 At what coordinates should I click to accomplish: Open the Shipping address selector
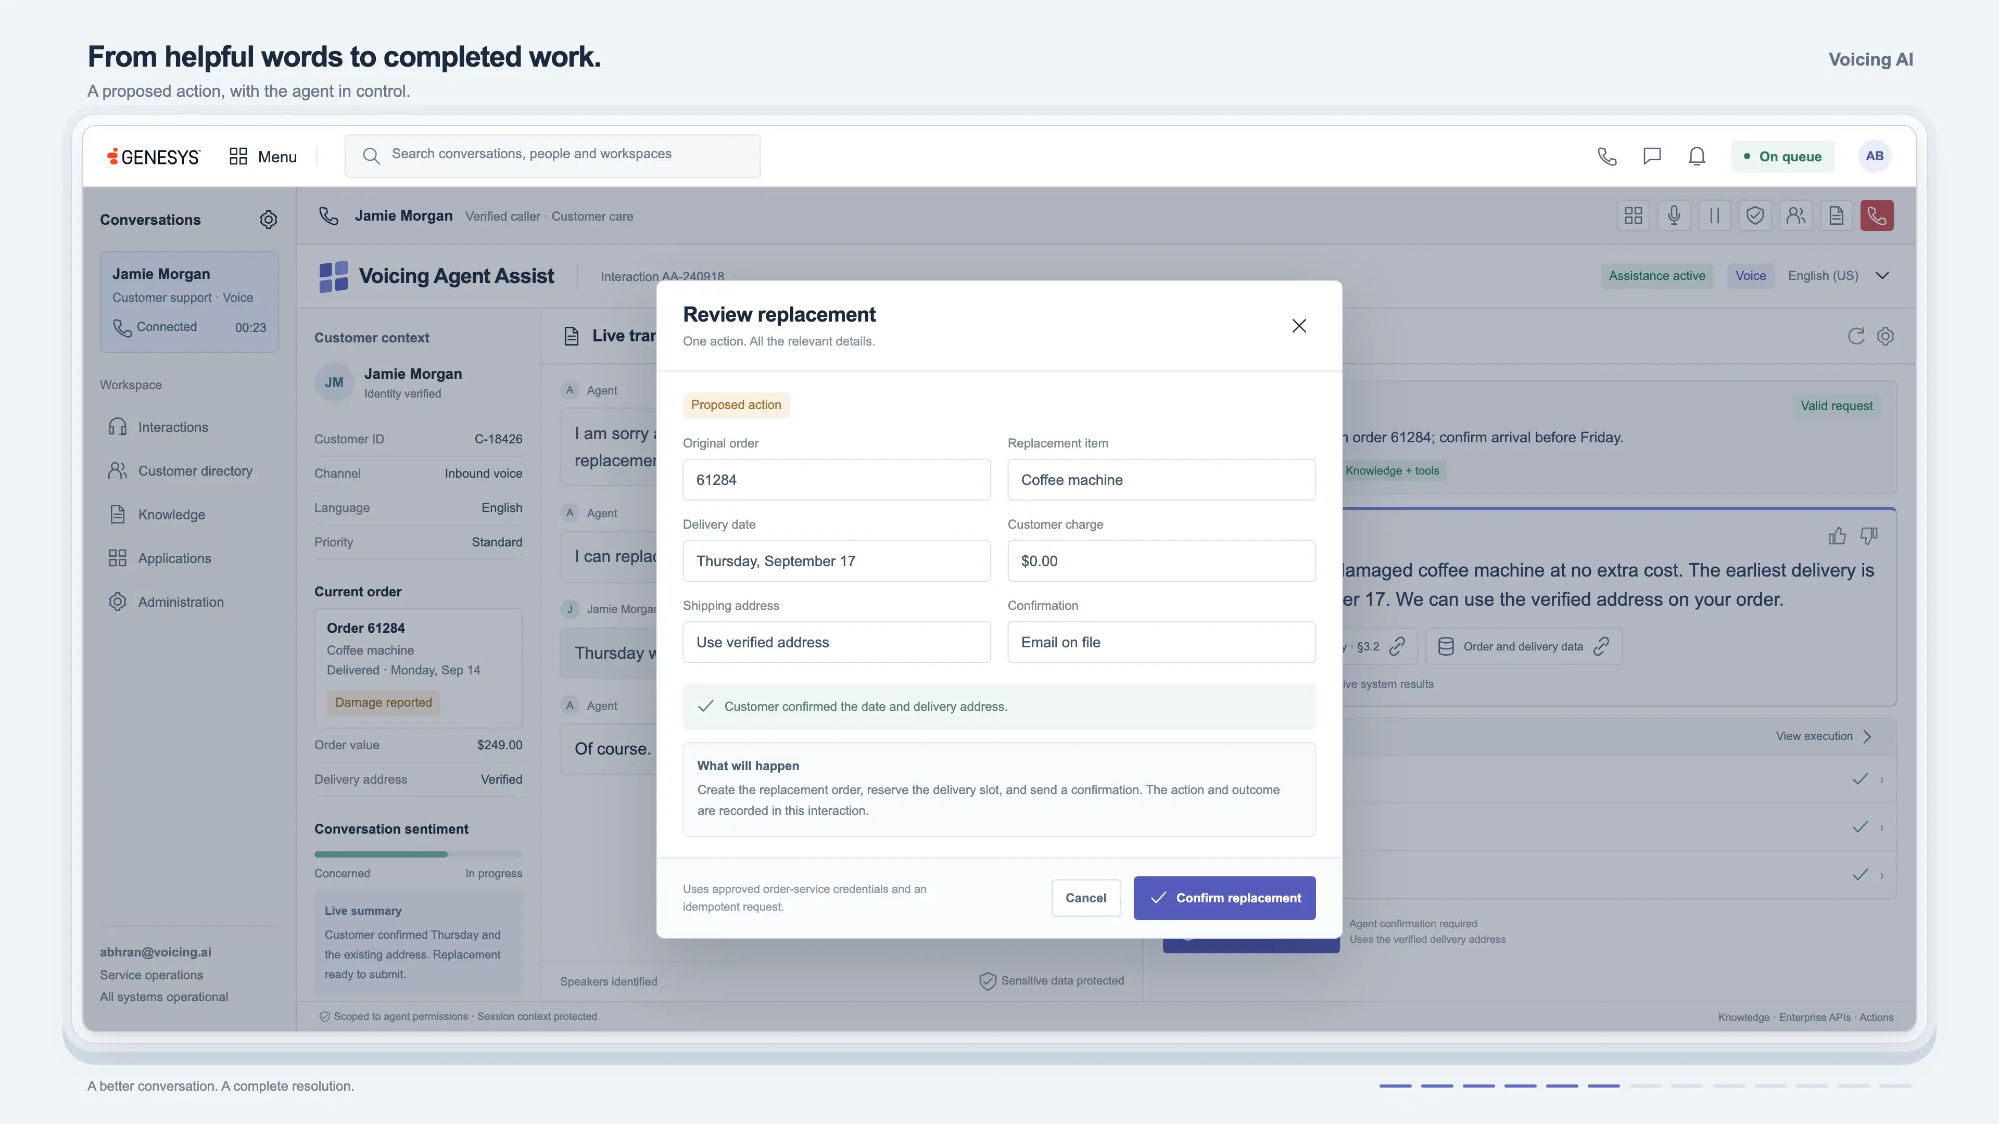[837, 642]
